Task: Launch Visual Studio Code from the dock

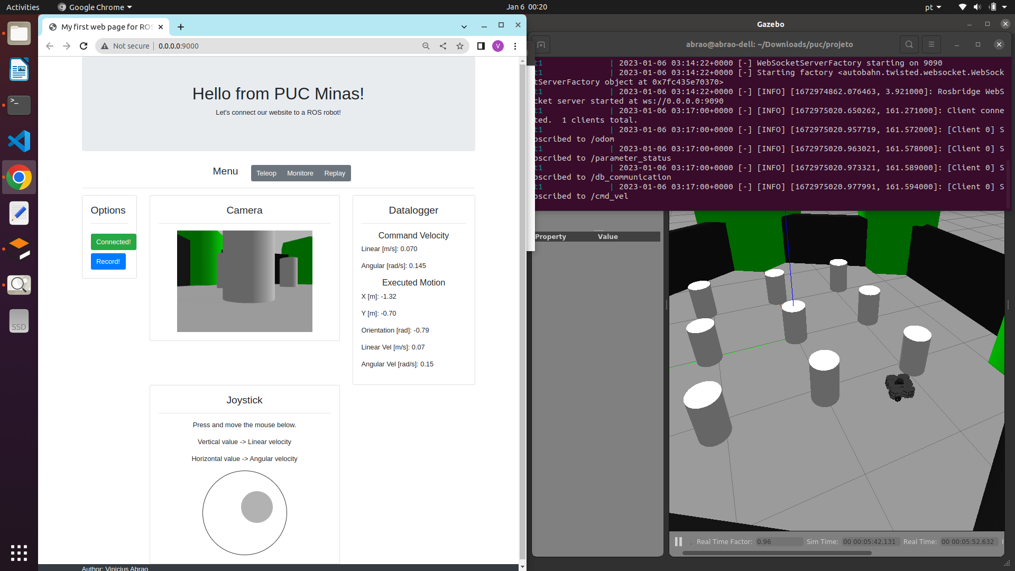Action: coord(19,141)
